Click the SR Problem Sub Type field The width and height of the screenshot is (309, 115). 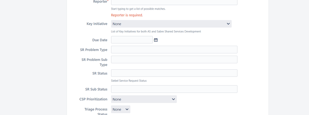click(x=174, y=59)
